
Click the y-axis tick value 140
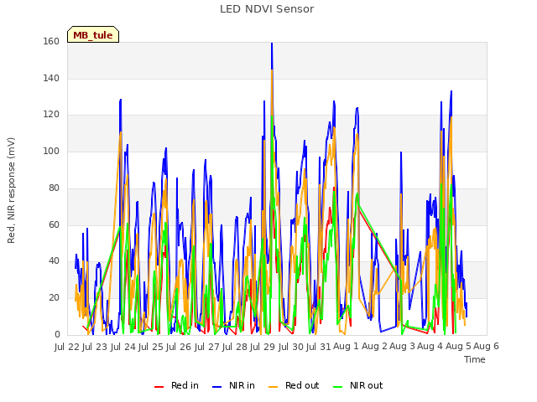[x=51, y=78]
